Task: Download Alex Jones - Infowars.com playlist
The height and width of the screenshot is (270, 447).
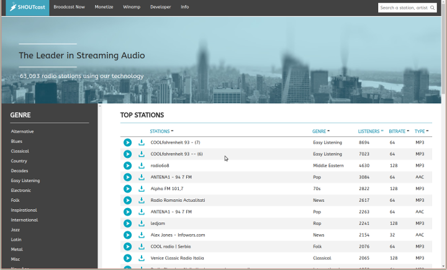Action: [x=142, y=235]
